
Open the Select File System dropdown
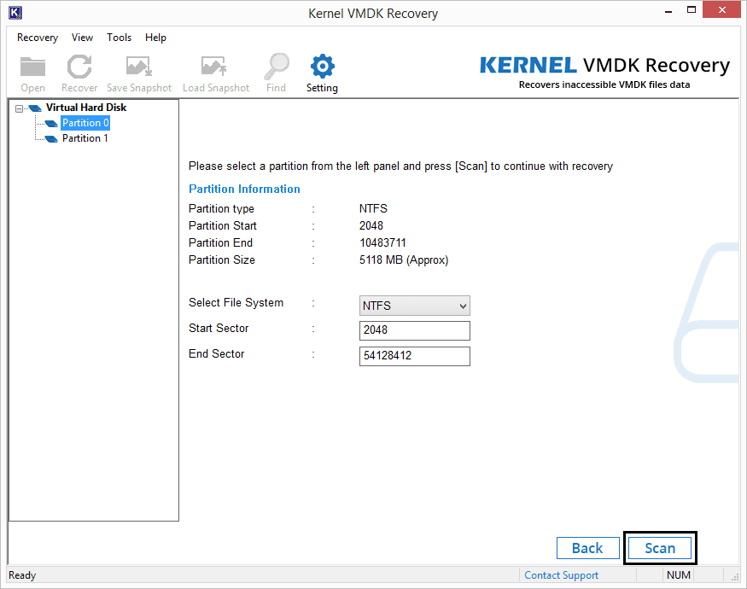point(414,306)
